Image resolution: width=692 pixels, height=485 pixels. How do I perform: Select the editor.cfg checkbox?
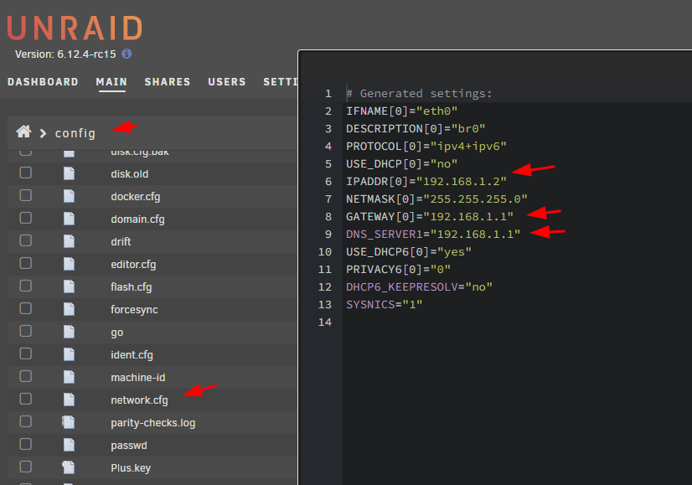[26, 263]
